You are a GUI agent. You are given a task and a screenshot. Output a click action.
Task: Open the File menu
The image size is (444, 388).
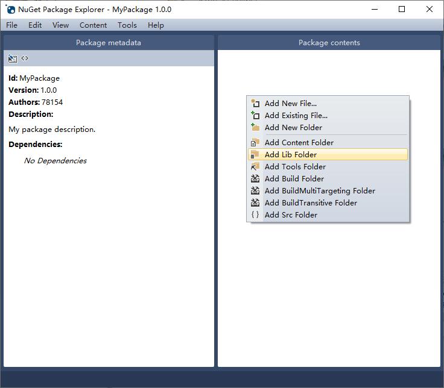tap(11, 25)
